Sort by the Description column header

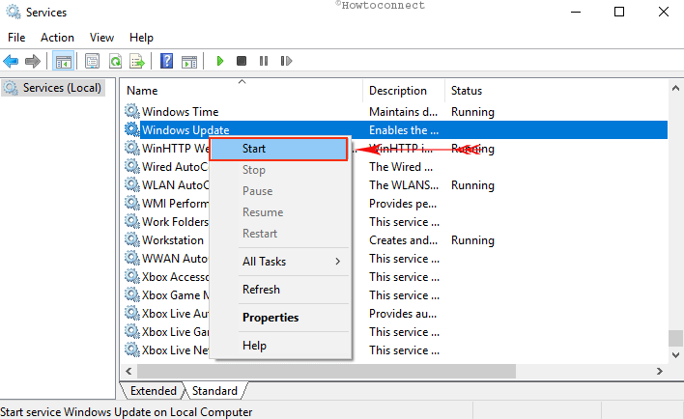[404, 90]
